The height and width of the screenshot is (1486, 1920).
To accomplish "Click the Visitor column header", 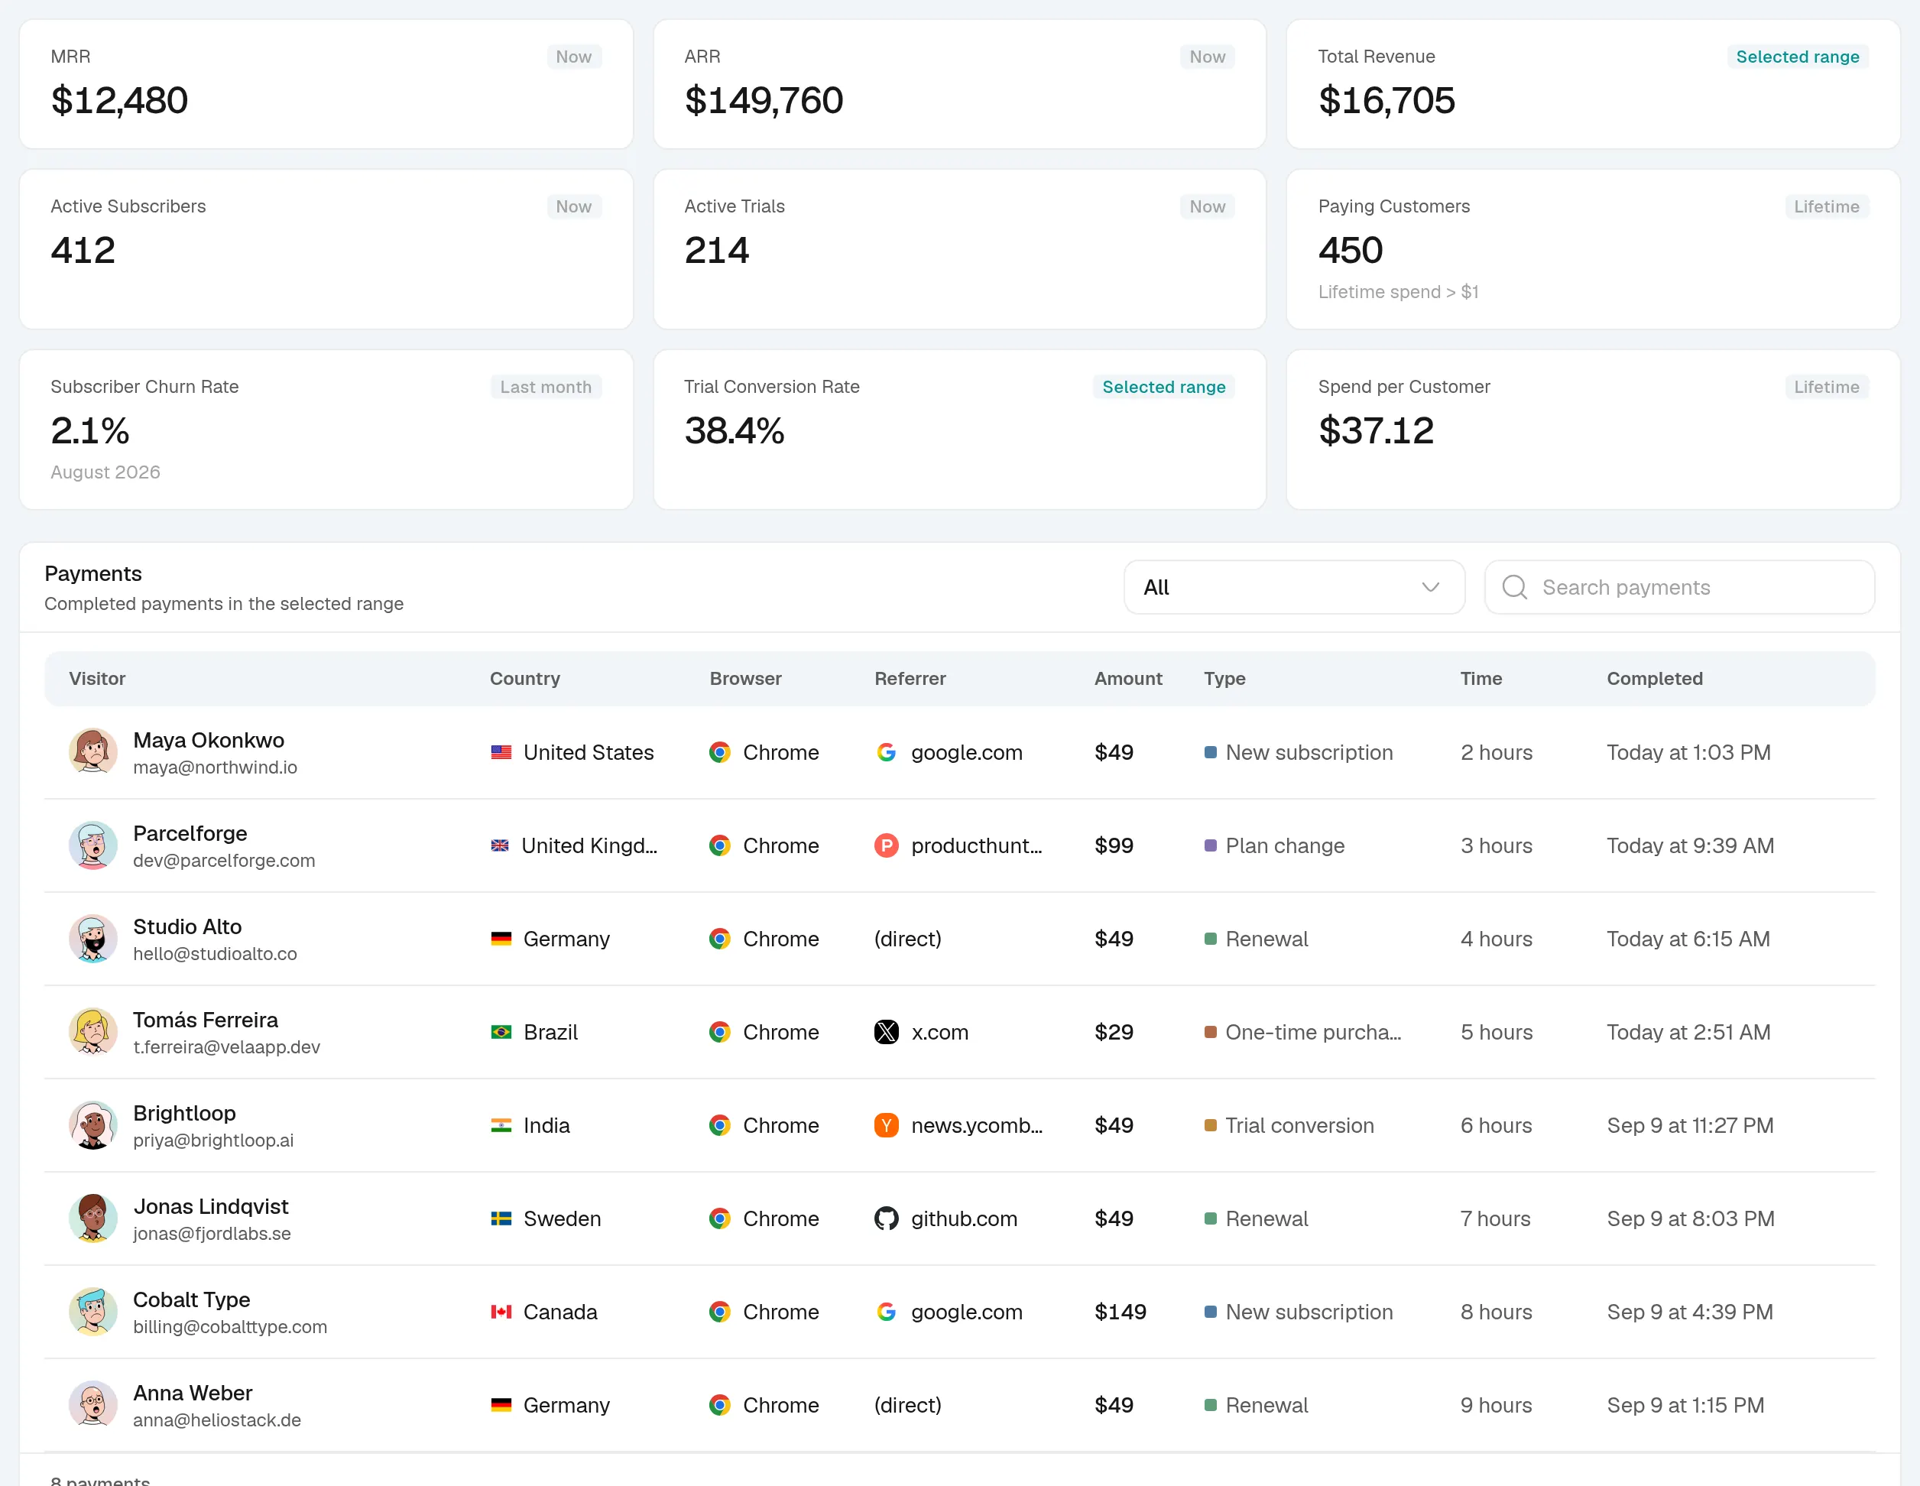I will point(98,678).
